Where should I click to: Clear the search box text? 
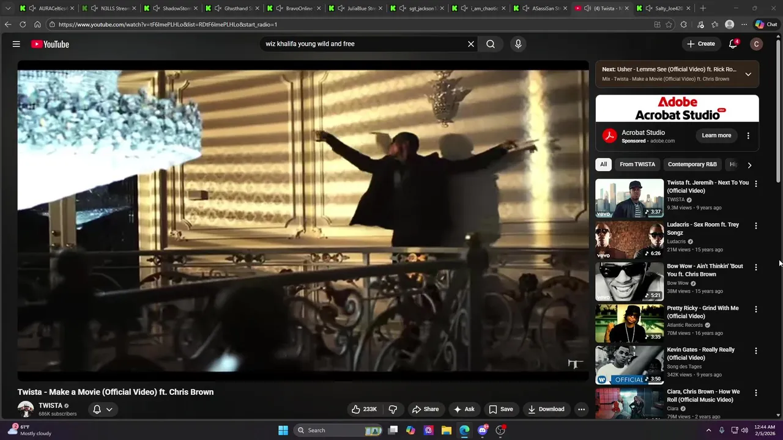(471, 44)
